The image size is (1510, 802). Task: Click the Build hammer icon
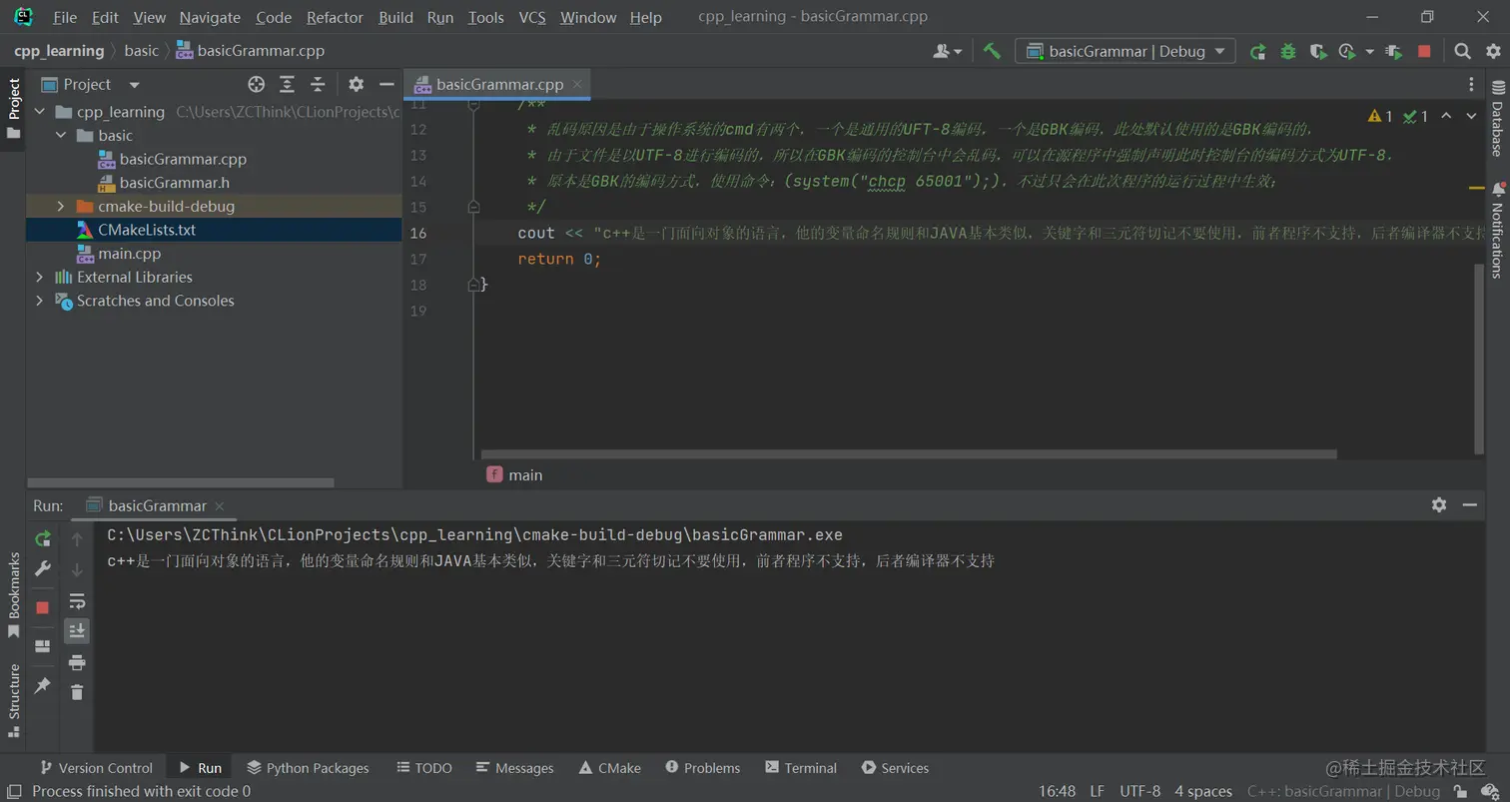coord(992,51)
